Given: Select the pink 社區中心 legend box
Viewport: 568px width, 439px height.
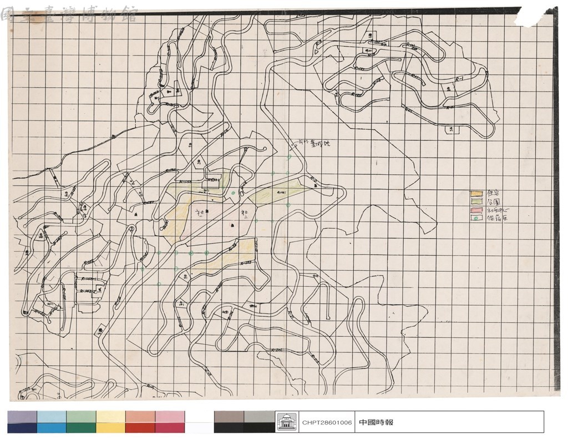Looking at the screenshot, I should tap(476, 210).
